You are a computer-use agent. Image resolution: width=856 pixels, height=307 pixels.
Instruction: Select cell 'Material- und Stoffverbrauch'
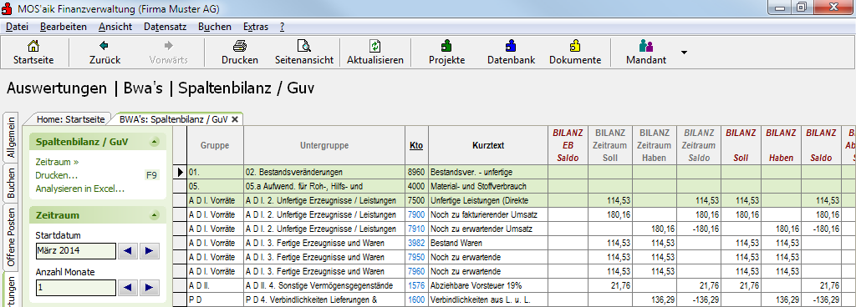[x=488, y=186]
